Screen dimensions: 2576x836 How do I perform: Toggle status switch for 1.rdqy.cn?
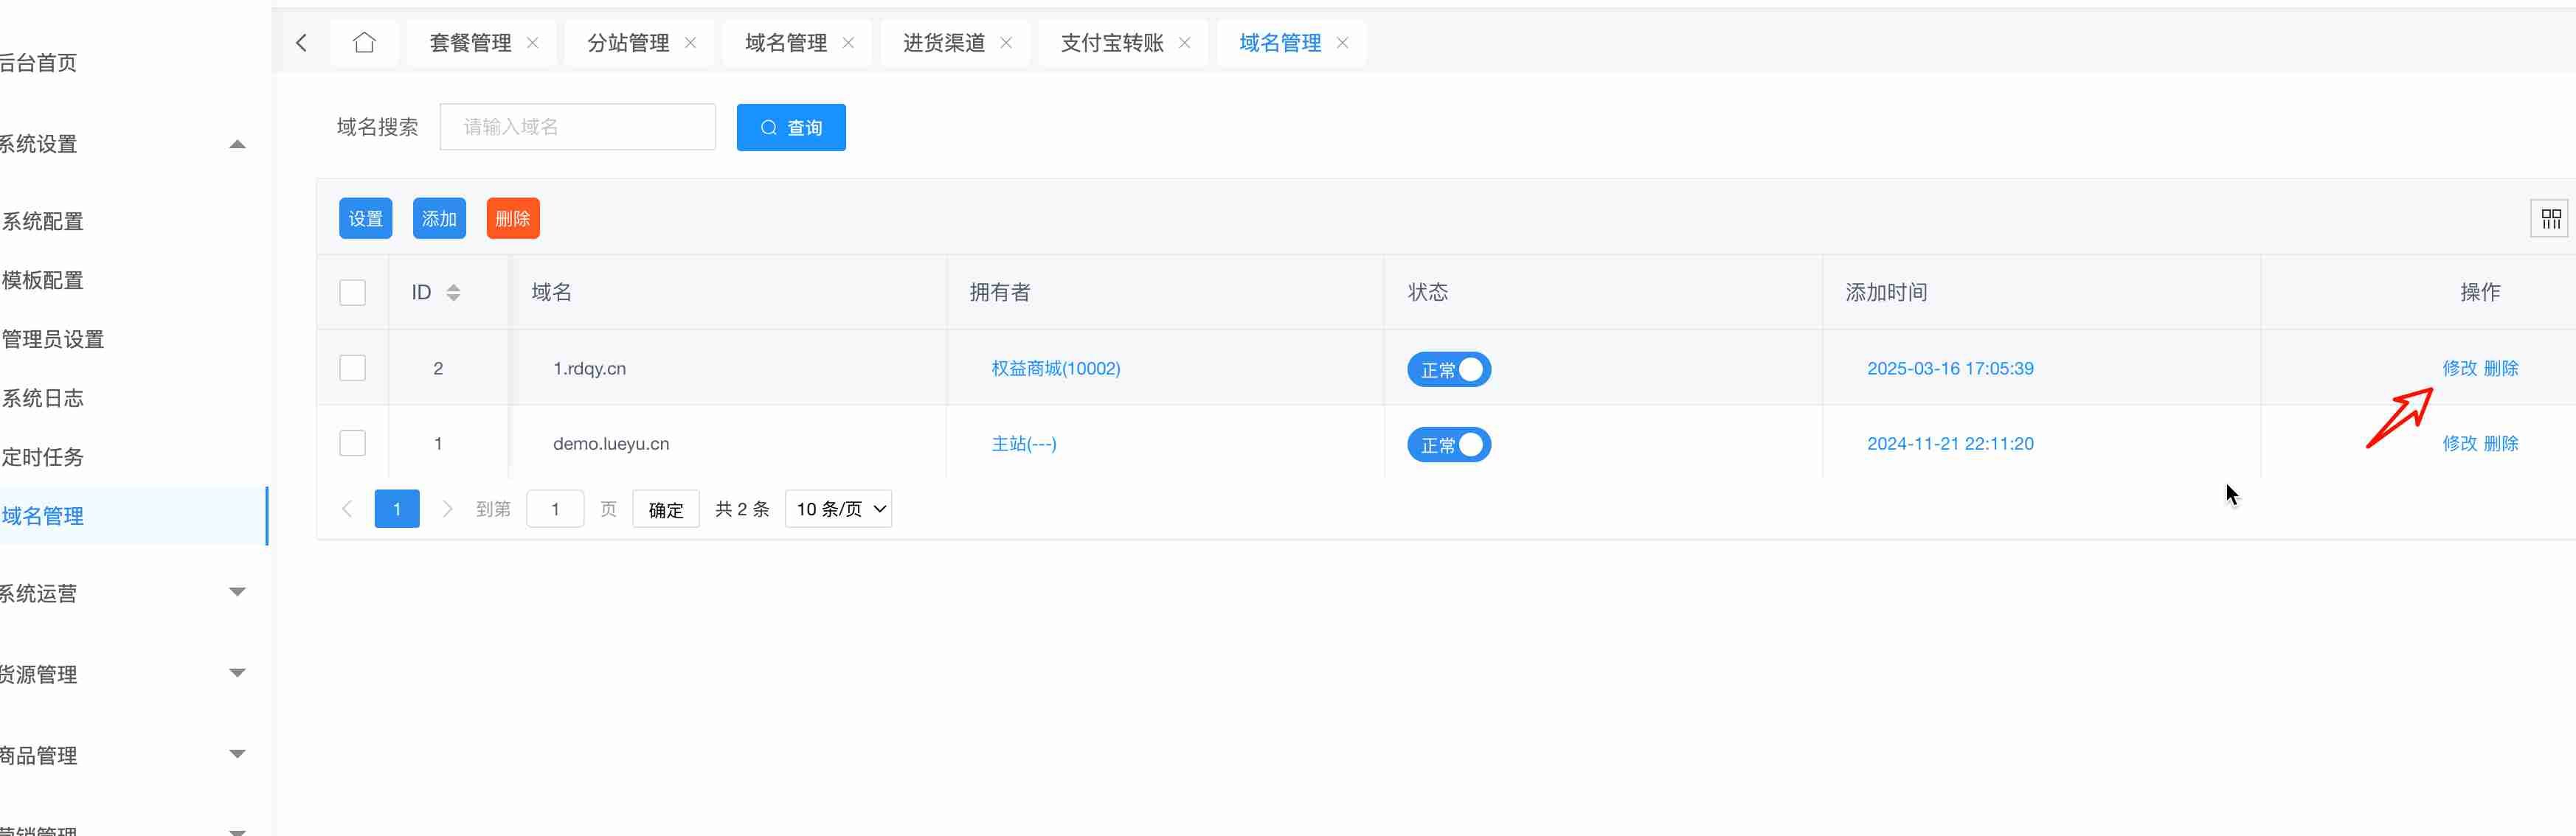click(x=1449, y=369)
